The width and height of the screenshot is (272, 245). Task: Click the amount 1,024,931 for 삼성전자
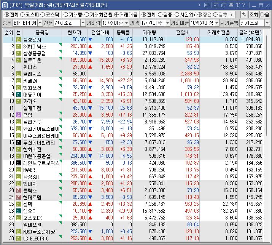(x=252, y=40)
